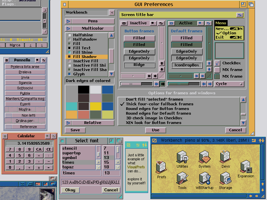Toggle the CheckBox sample checkbox
Viewport: 267px width, 200px height.
(x=217, y=63)
